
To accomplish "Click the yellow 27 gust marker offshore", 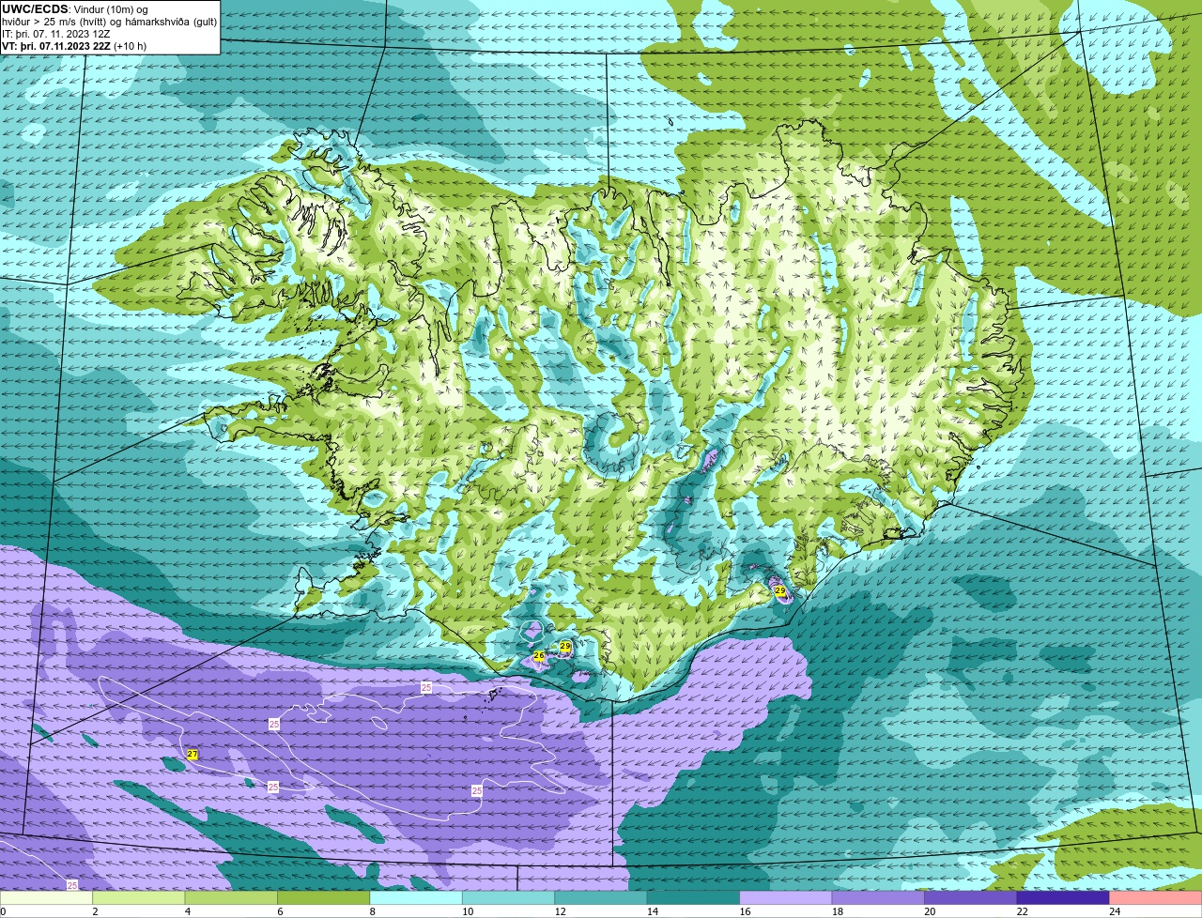I will pyautogui.click(x=193, y=755).
